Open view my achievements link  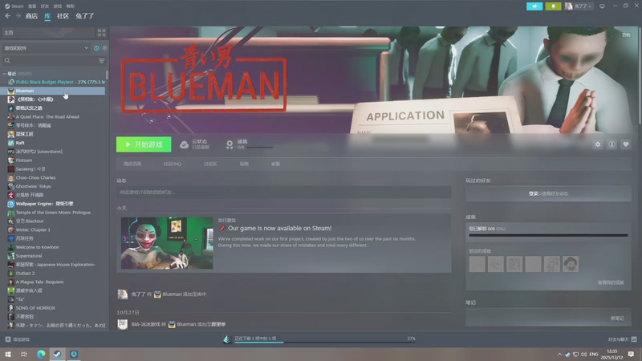click(x=611, y=282)
